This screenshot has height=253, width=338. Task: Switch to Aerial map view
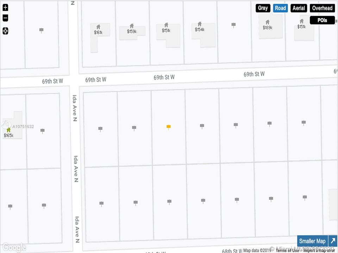(x=299, y=8)
